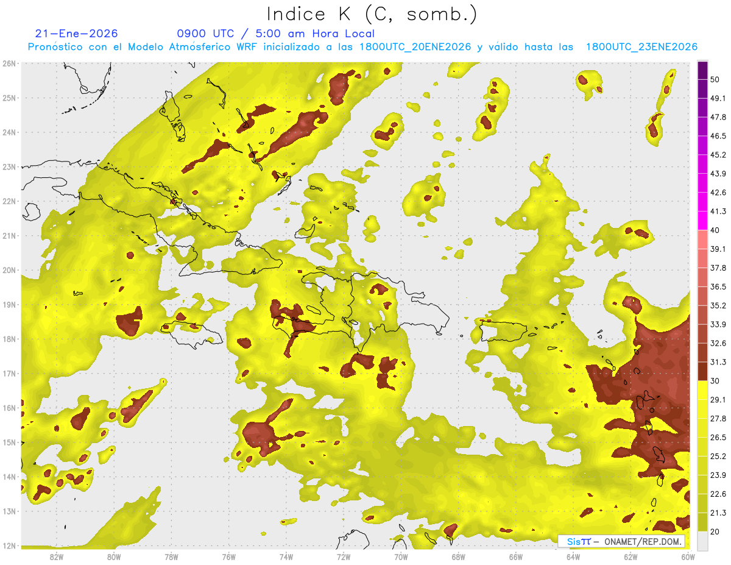
Task: Click the brown colorbar segment between 31.3 and 30
Action: click(702, 372)
